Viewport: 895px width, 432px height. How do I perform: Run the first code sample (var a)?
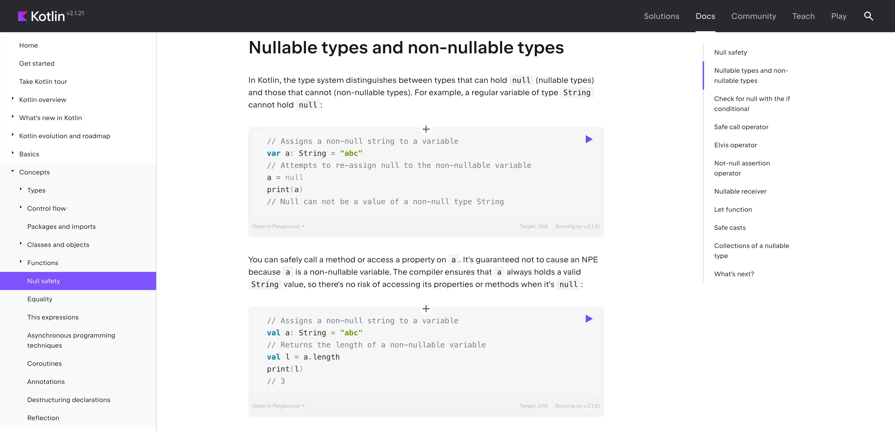589,139
